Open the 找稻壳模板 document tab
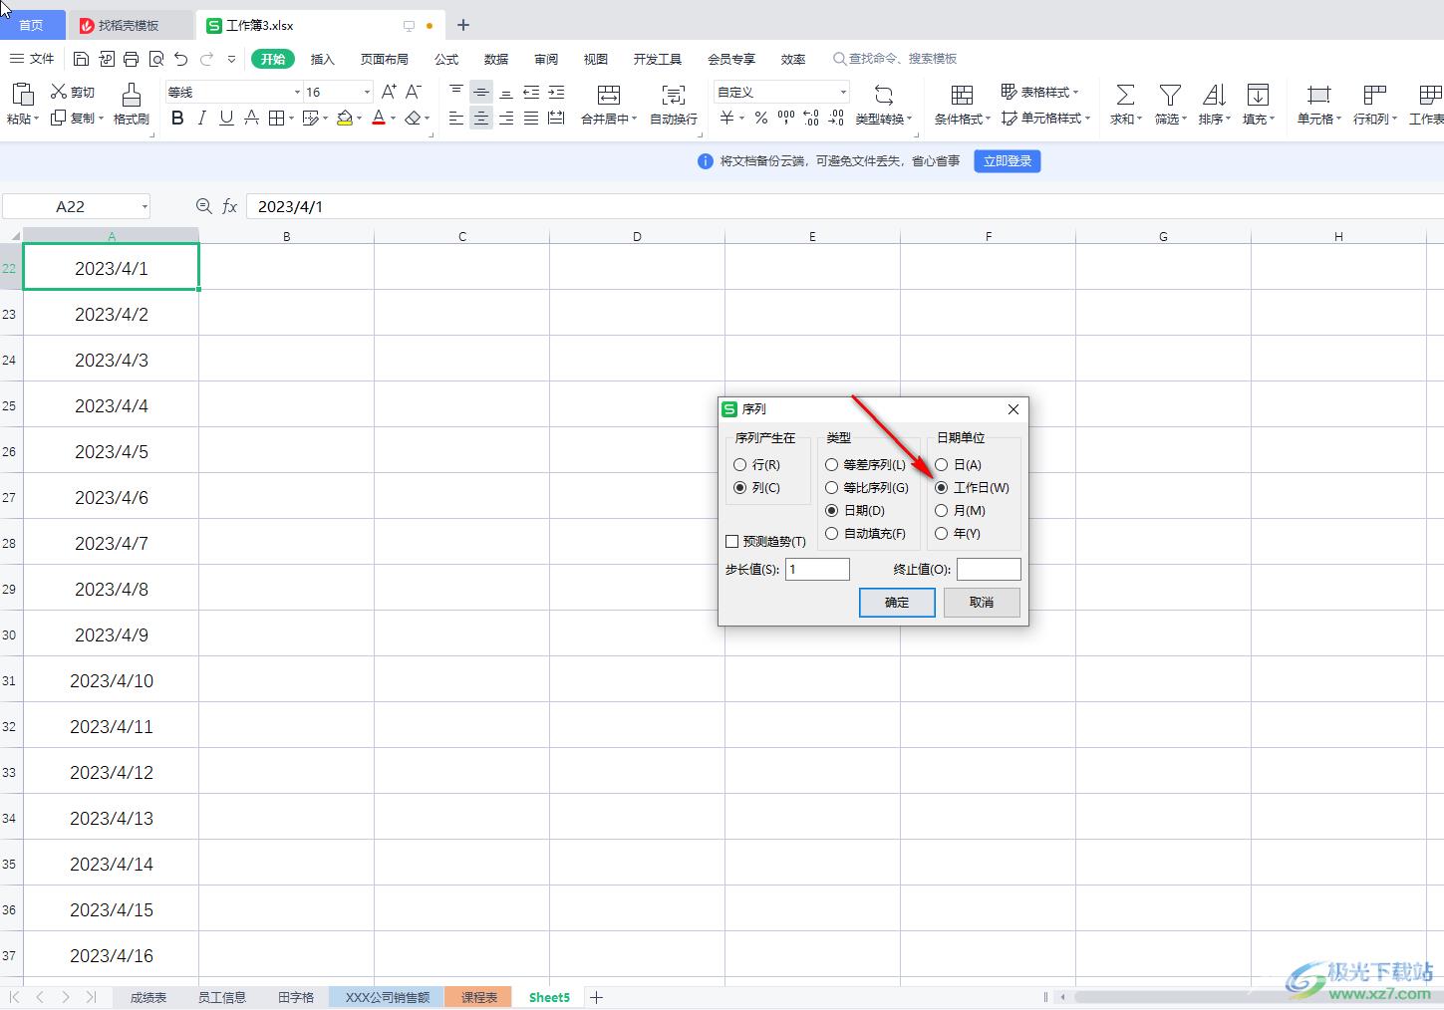The height and width of the screenshot is (1010, 1444). click(x=129, y=25)
